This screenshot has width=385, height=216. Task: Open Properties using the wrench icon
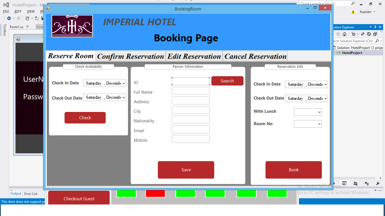(x=378, y=184)
